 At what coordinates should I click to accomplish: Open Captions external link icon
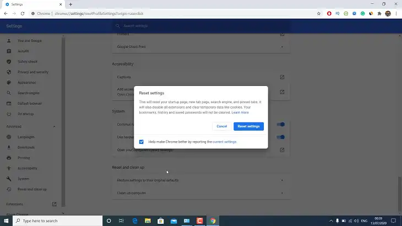[282, 77]
